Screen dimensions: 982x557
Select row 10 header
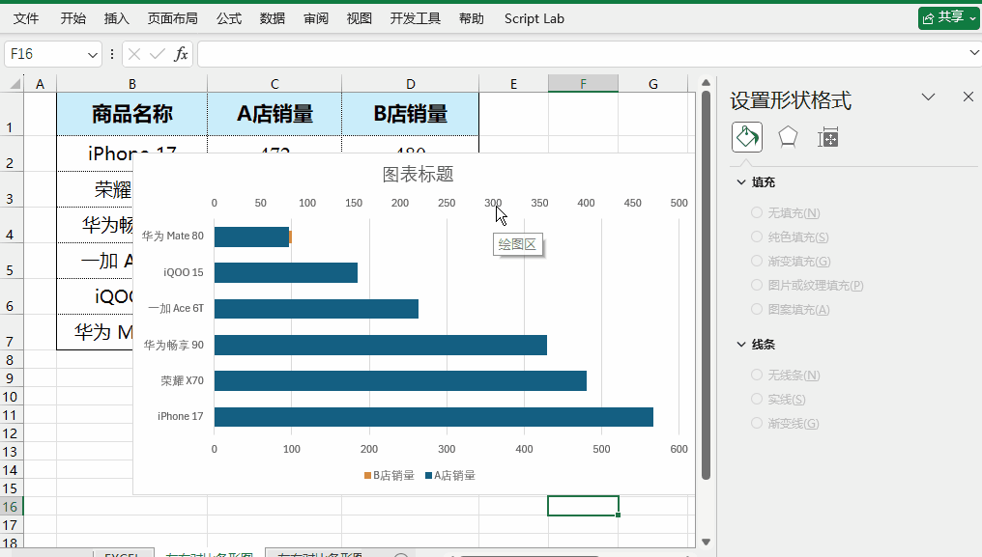pyautogui.click(x=11, y=397)
